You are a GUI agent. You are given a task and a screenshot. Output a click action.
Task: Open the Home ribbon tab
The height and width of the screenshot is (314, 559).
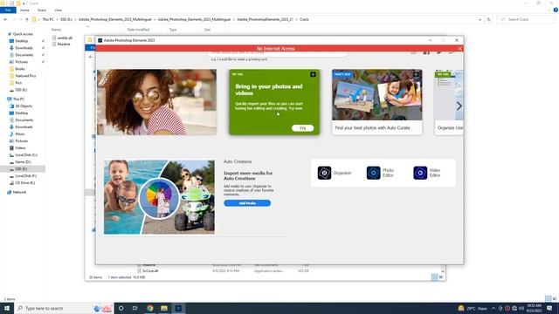click(x=24, y=10)
